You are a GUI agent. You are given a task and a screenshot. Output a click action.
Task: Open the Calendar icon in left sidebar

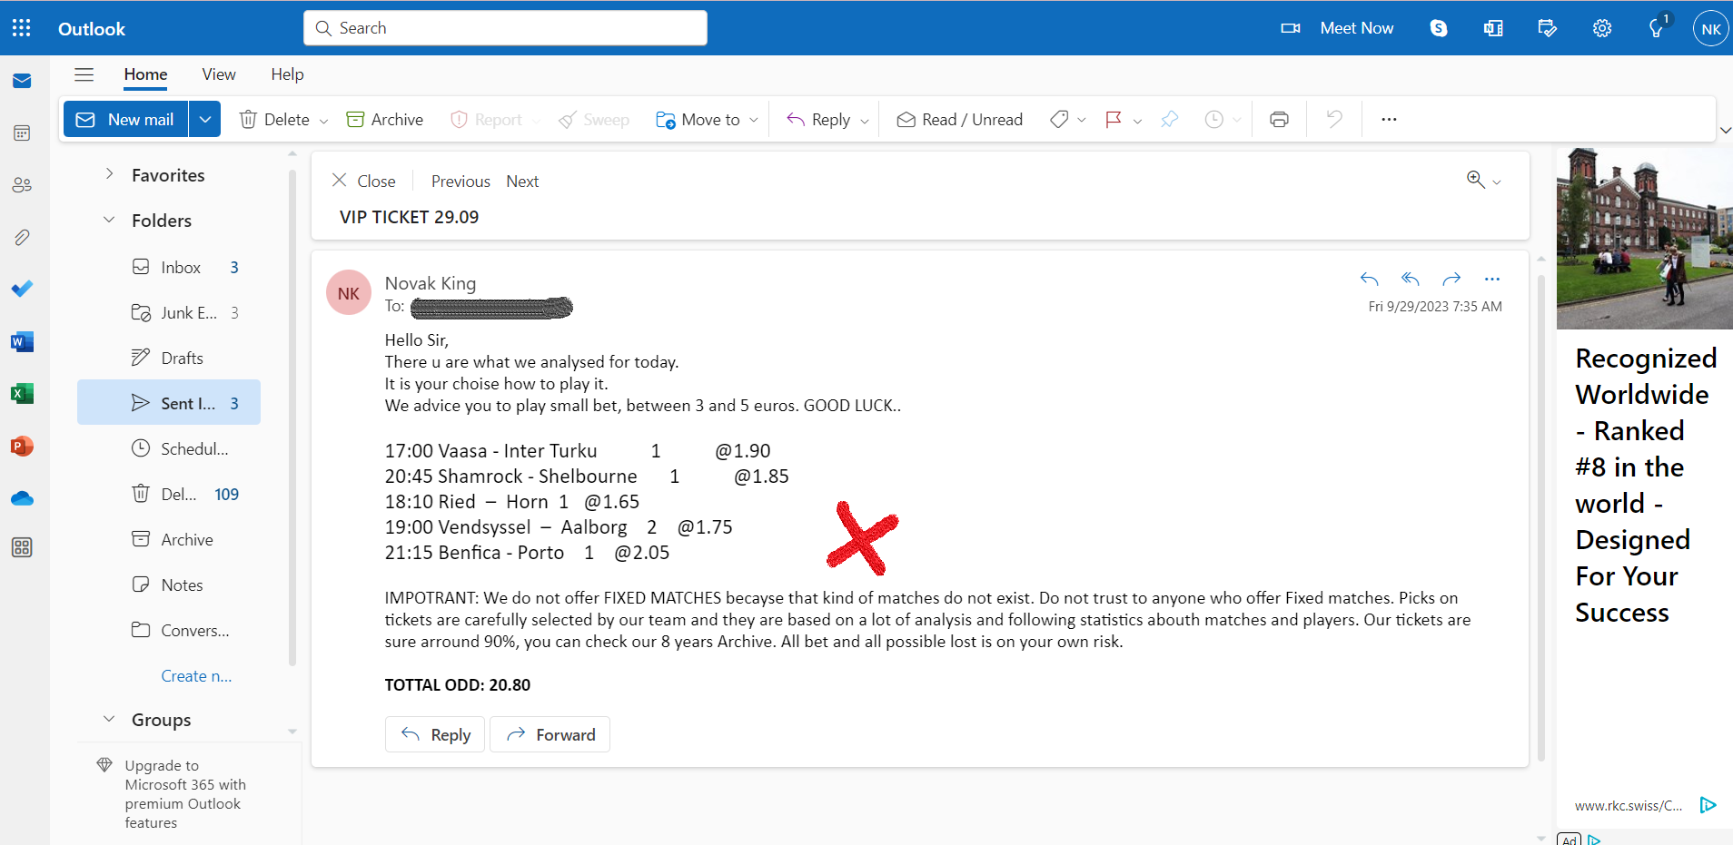point(22,133)
